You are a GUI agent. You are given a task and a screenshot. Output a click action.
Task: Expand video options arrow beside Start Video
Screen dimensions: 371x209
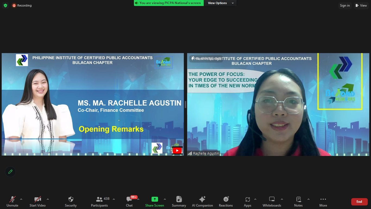[x=48, y=199]
